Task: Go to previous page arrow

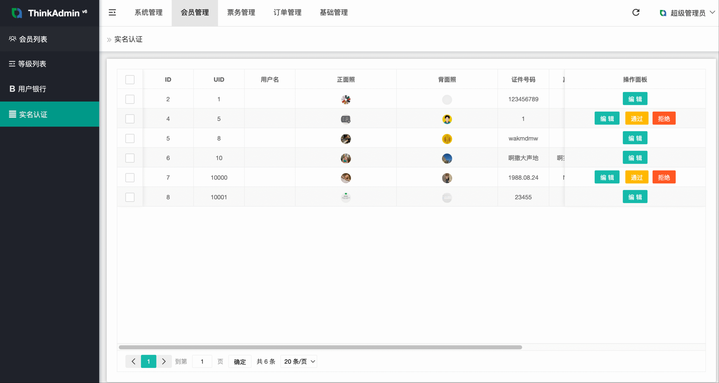Action: tap(133, 361)
